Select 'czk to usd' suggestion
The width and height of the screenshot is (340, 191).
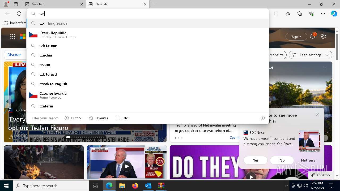(148, 74)
